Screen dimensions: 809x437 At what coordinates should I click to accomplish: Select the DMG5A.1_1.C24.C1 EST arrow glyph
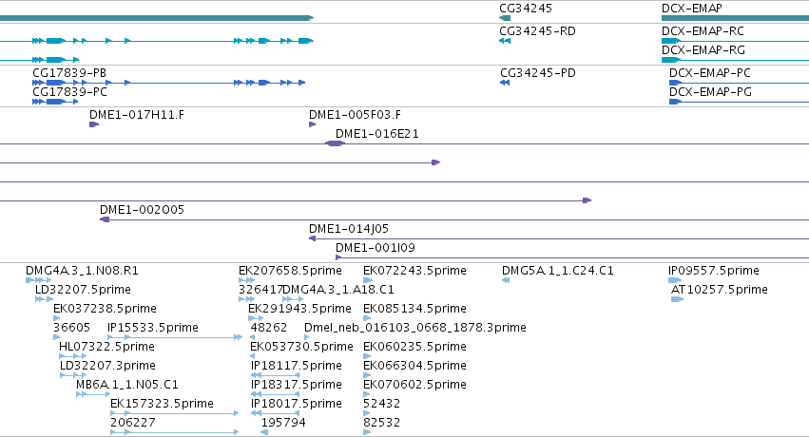pyautogui.click(x=506, y=280)
